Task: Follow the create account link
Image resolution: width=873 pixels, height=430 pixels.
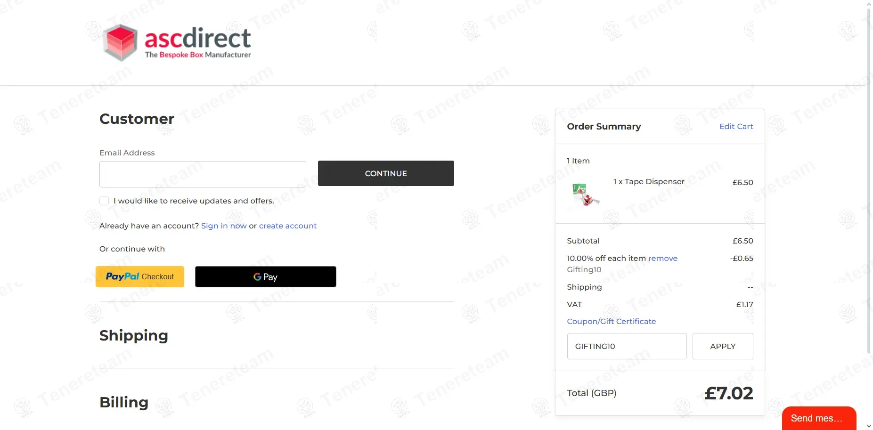Action: [x=288, y=226]
